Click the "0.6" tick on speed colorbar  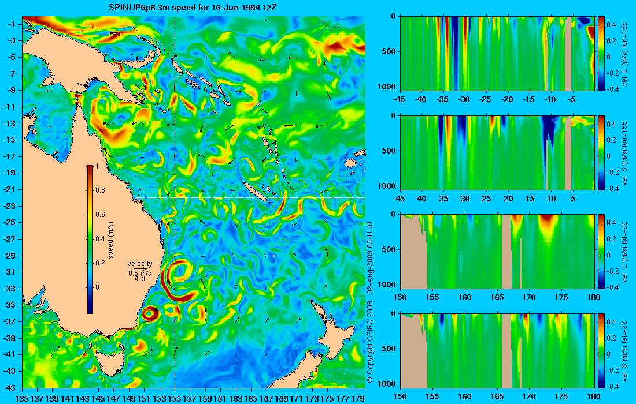[100, 215]
